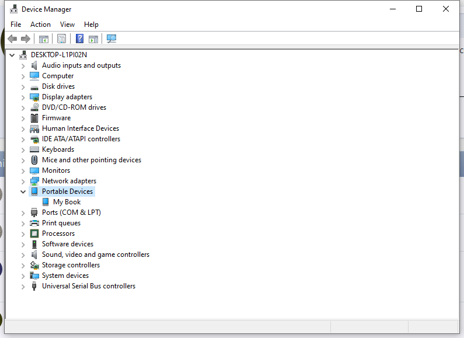Click the DESKTOP-L1PI02N computer icon
Image resolution: width=464 pixels, height=338 pixels.
[x=23, y=55]
